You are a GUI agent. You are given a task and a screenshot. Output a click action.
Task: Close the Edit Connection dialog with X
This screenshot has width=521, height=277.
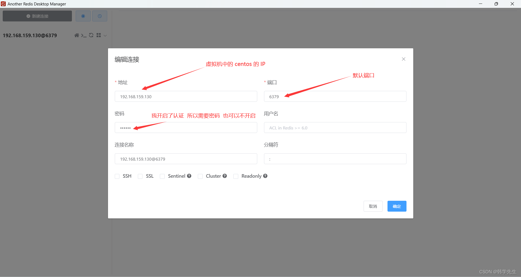click(x=404, y=59)
